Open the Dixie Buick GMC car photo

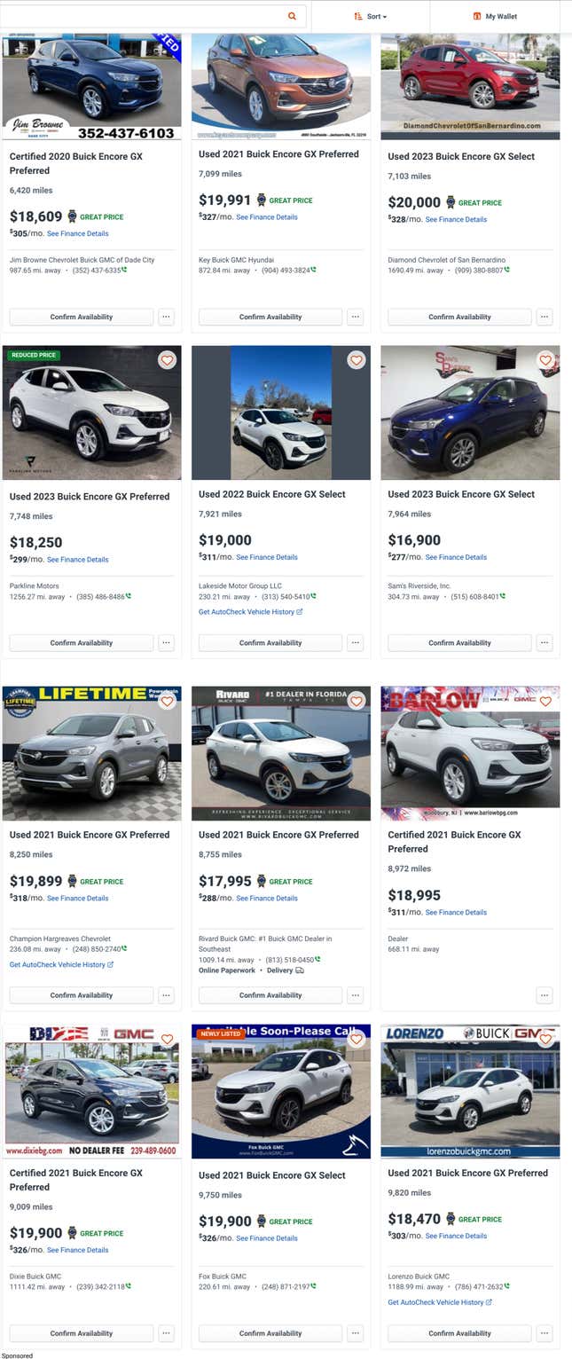92,1092
